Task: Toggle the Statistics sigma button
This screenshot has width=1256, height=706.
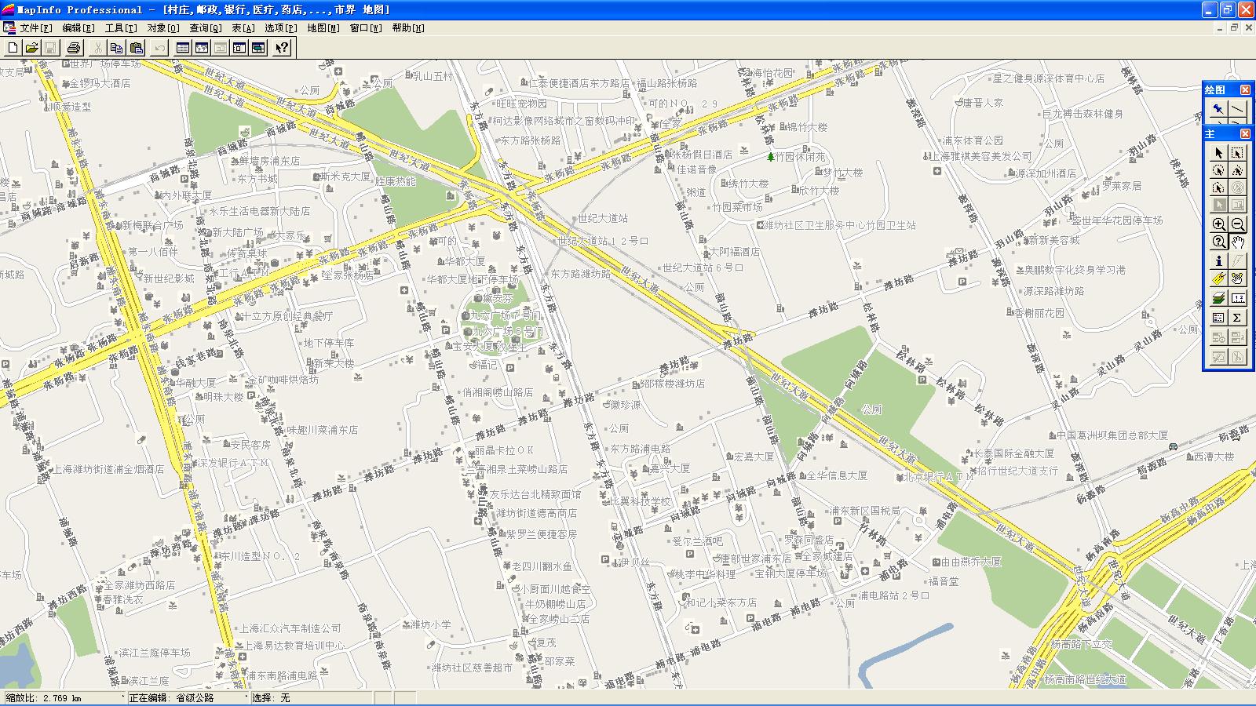Action: pos(1237,317)
